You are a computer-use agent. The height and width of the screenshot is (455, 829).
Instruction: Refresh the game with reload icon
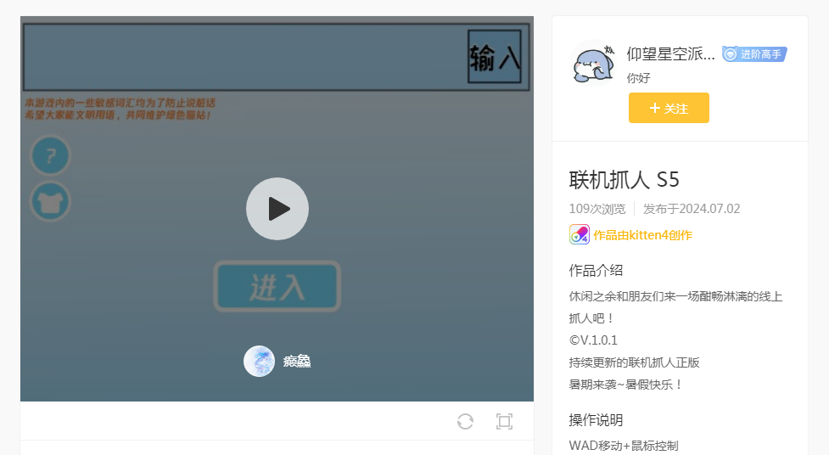click(465, 422)
